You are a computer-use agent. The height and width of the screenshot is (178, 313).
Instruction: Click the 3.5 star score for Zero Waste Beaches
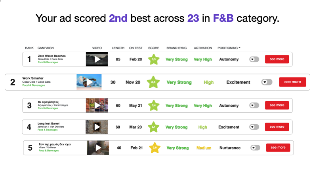pyautogui.click(x=154, y=59)
